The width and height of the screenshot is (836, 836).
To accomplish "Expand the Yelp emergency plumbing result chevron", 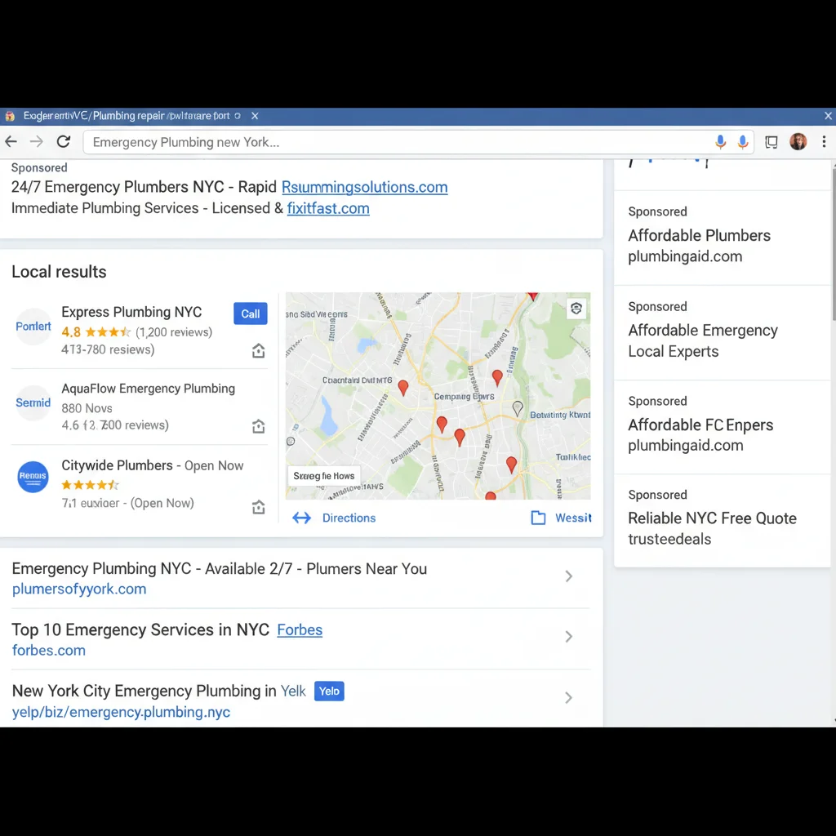I will click(569, 697).
